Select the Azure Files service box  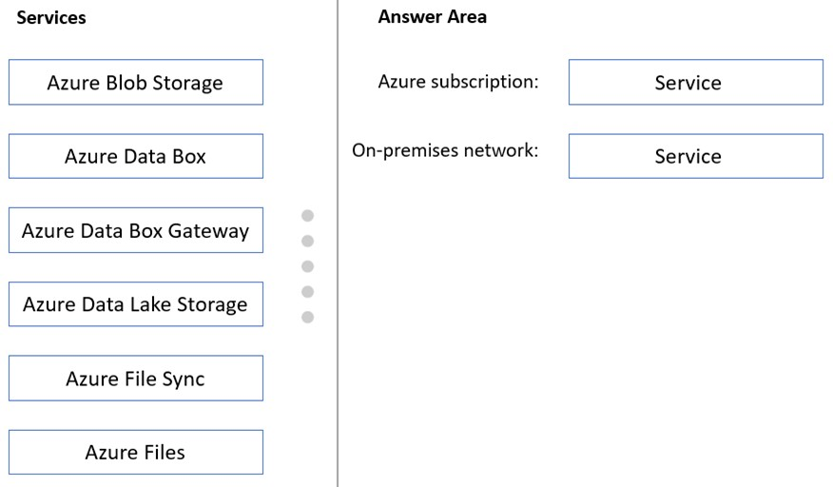[x=136, y=452]
